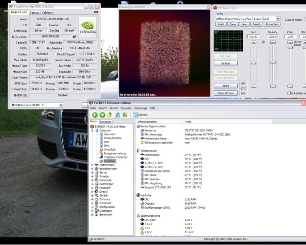Expand the Multimedia tree node
This screenshot has height=245, width=306.
pos(92,180)
